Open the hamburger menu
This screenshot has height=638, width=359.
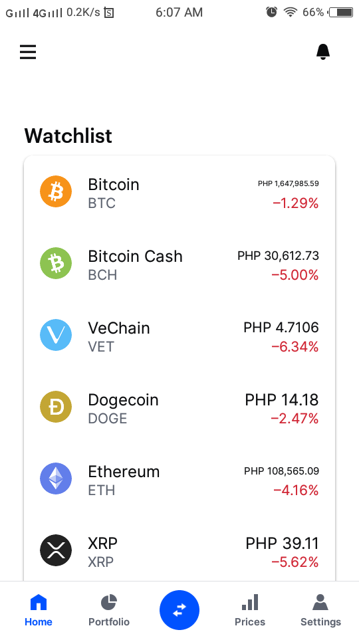pyautogui.click(x=28, y=52)
